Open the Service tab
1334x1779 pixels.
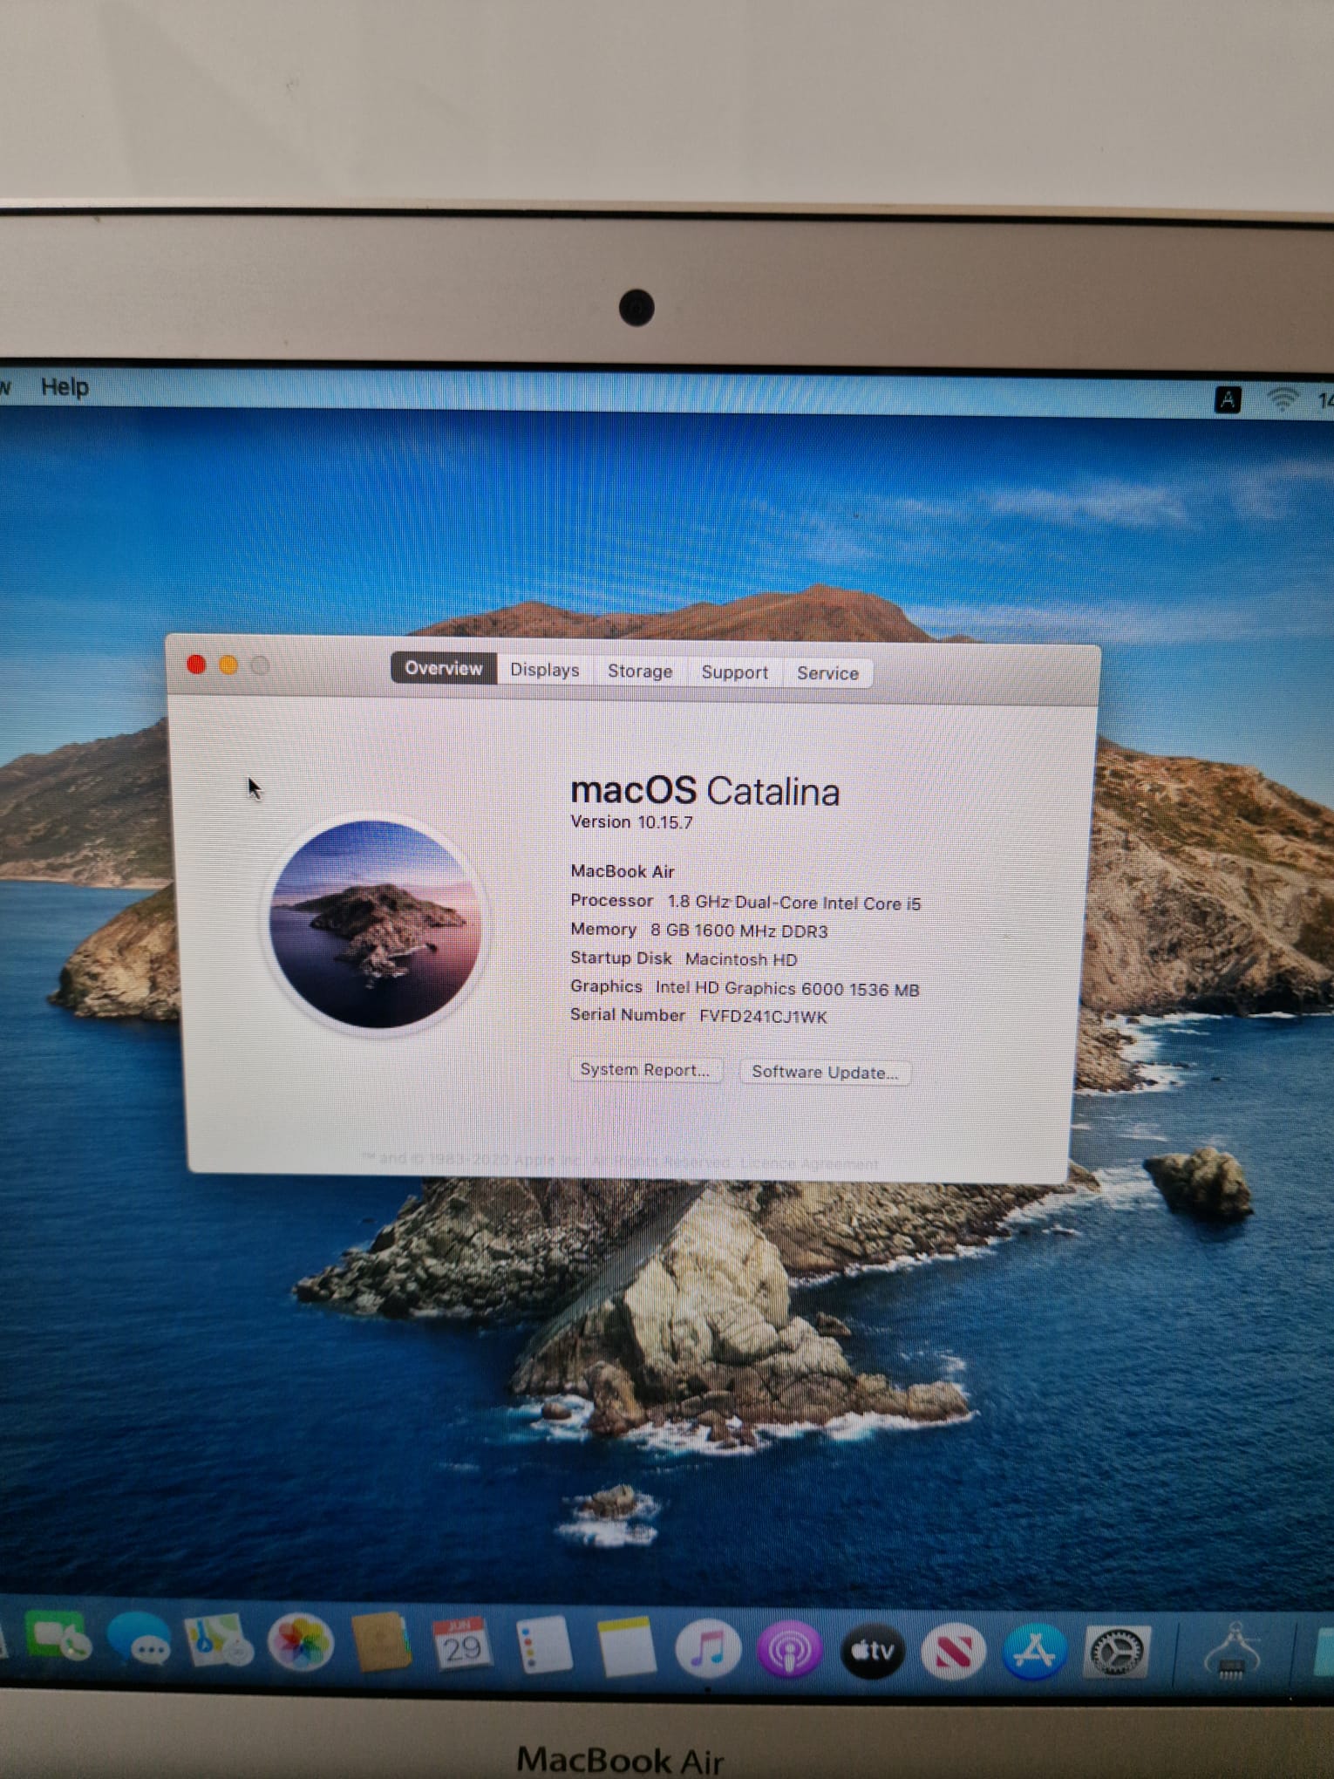[x=827, y=673]
